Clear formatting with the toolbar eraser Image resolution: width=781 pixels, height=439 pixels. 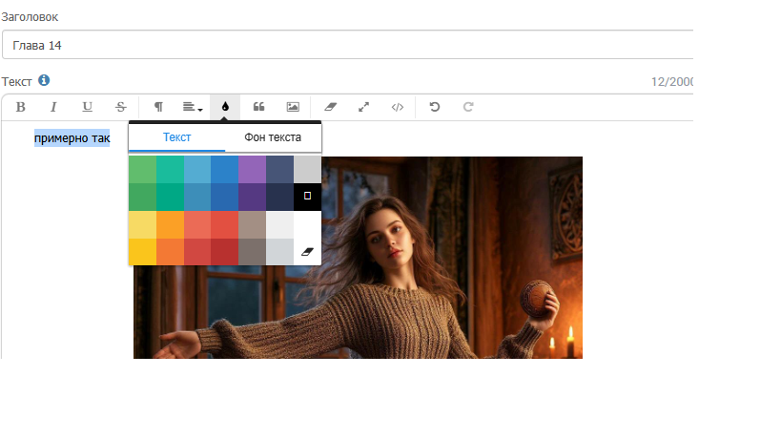[x=331, y=107]
